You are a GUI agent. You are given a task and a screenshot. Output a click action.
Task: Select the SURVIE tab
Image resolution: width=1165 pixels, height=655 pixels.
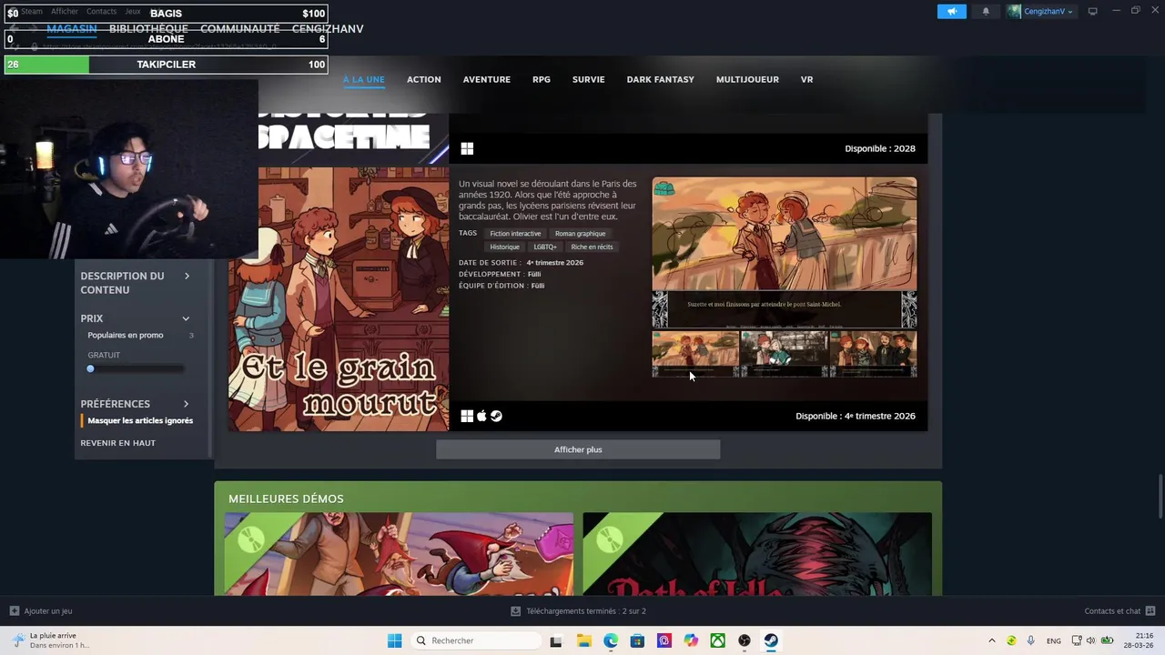[588, 79]
